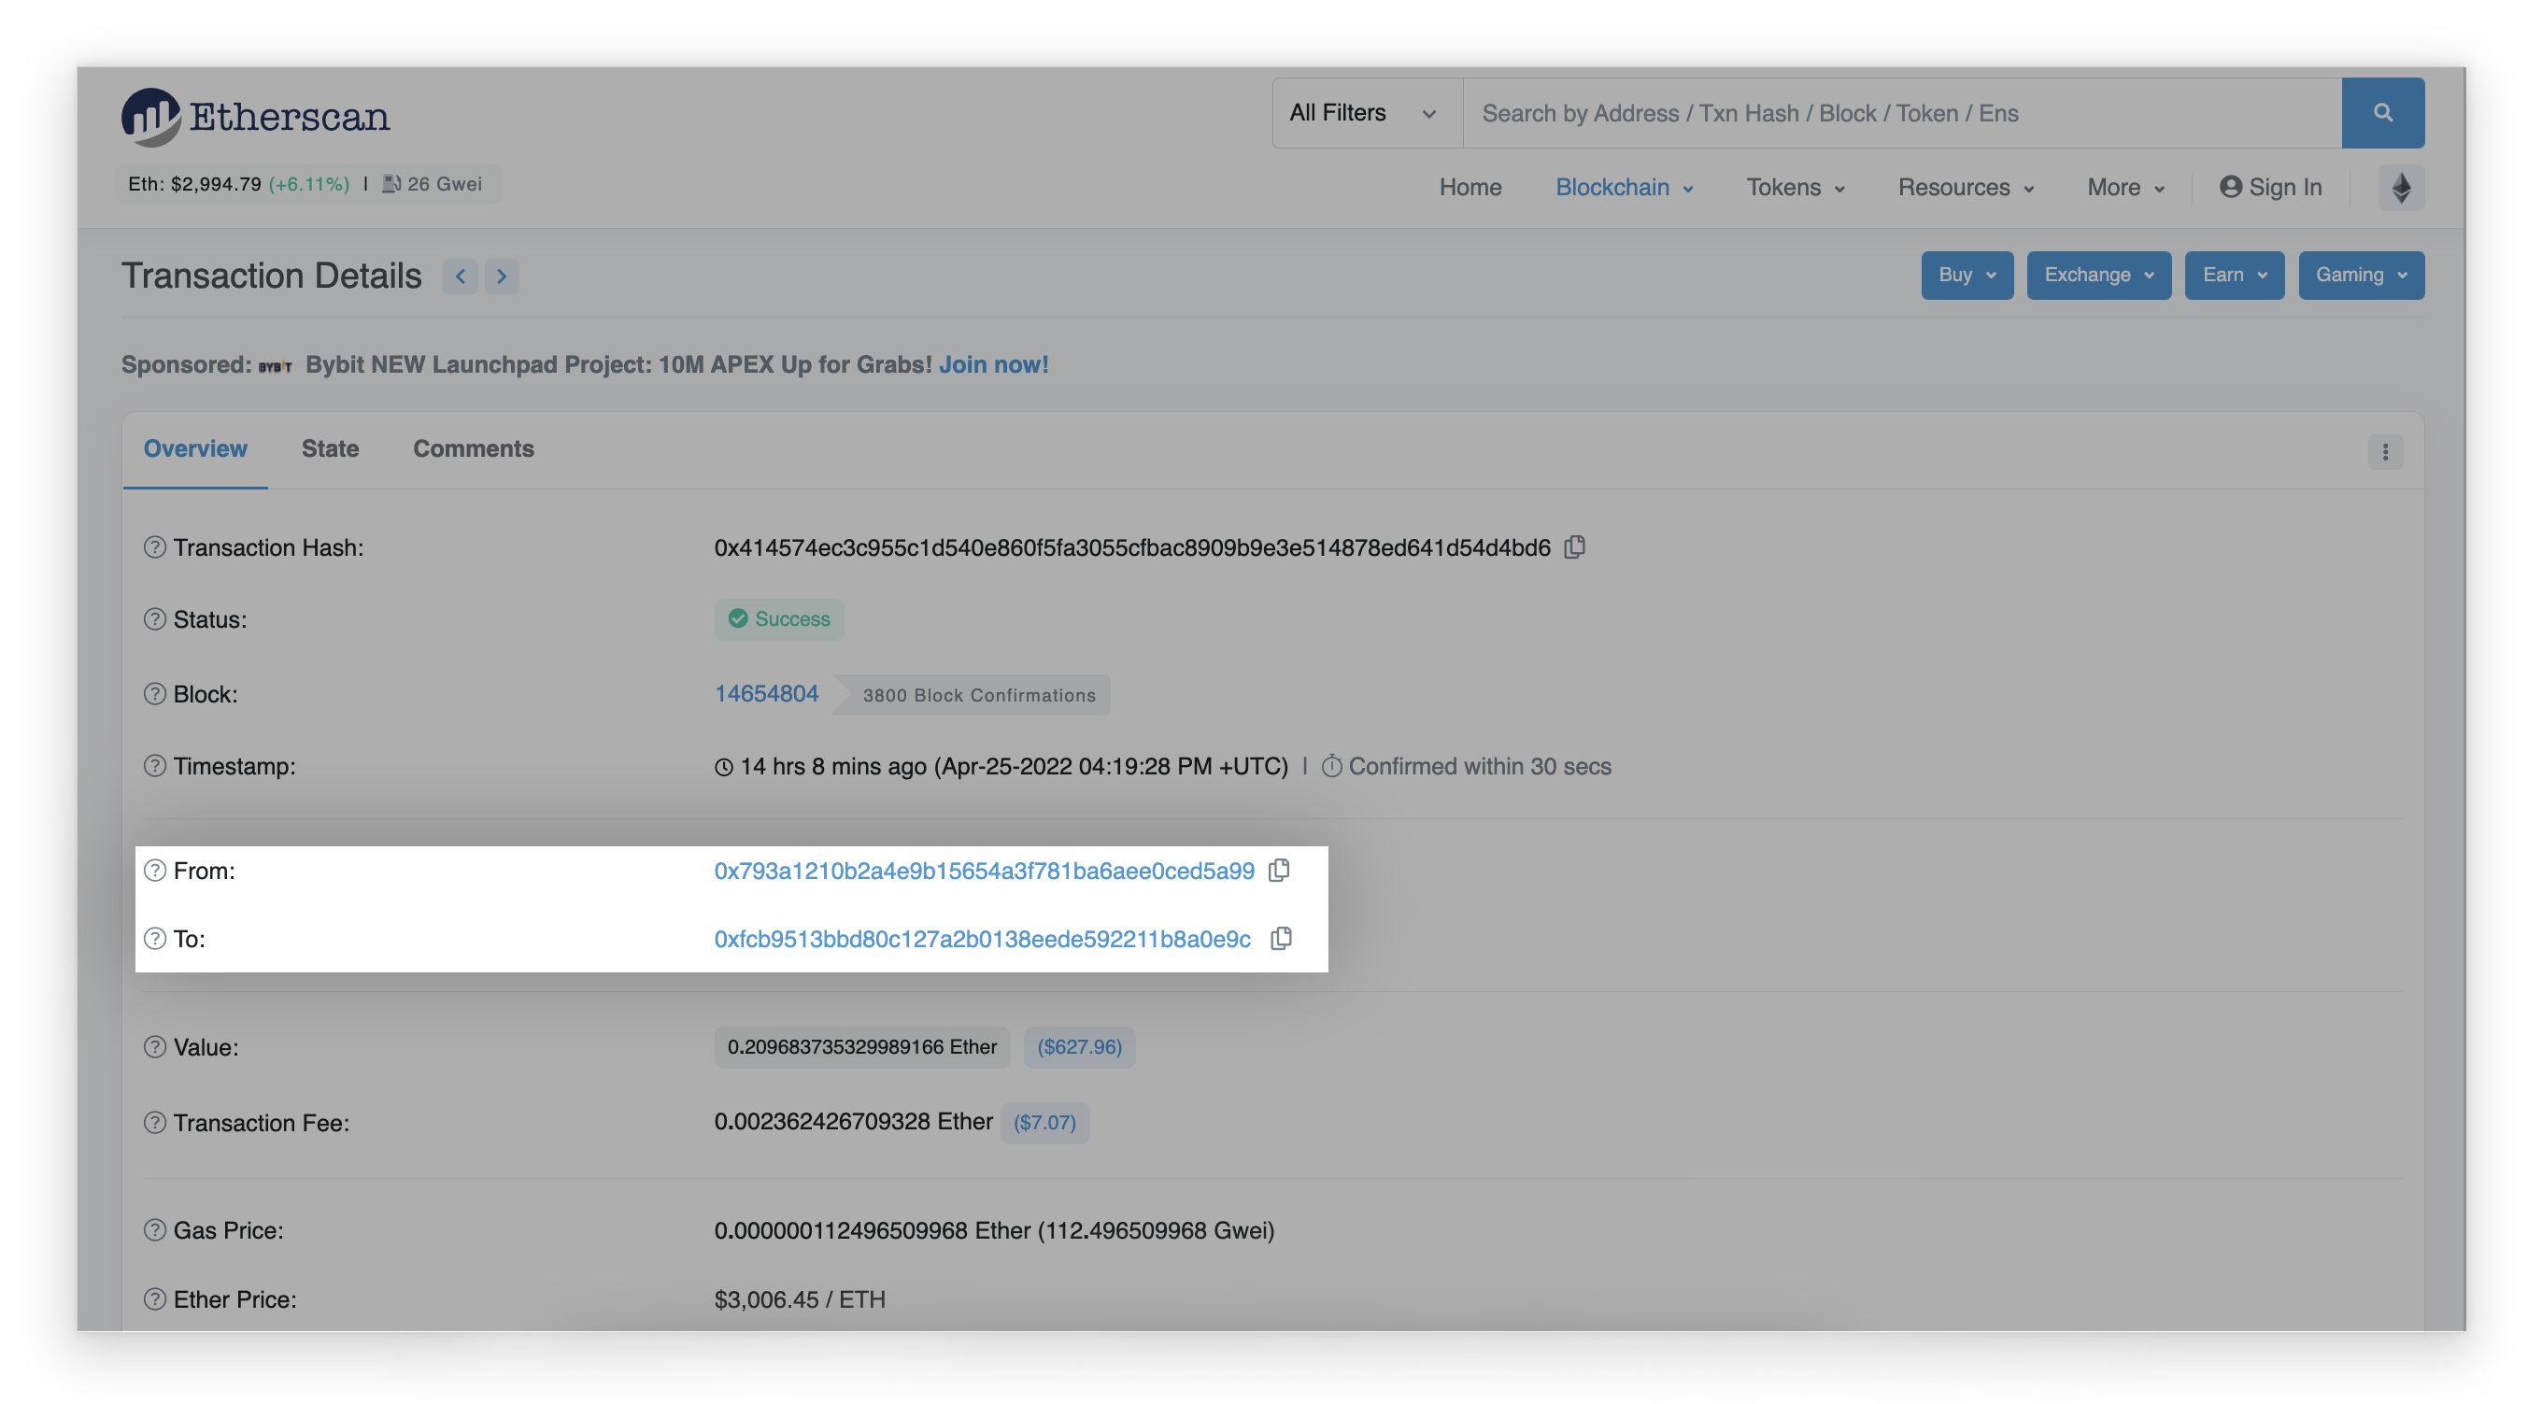Click the Join now sponsor link
Viewport: 2542px width, 1404px height.
(994, 363)
